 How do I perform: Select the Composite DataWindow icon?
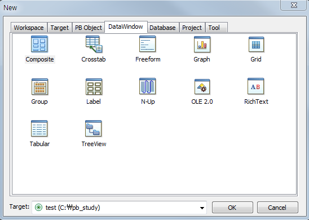pyautogui.click(x=39, y=44)
